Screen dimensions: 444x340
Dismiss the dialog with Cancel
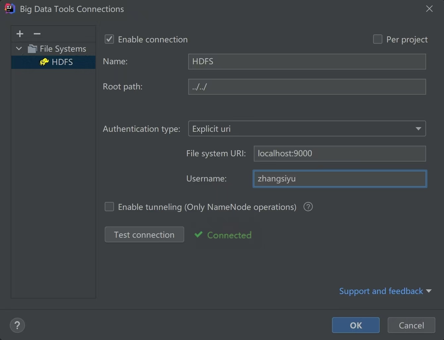(x=411, y=325)
